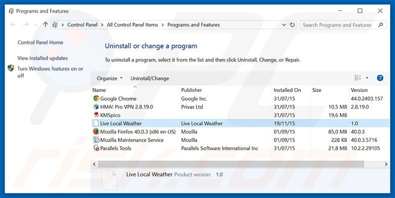Screen dimensions: 395x198
Task: Click the search magnifier icon
Action: click(380, 25)
